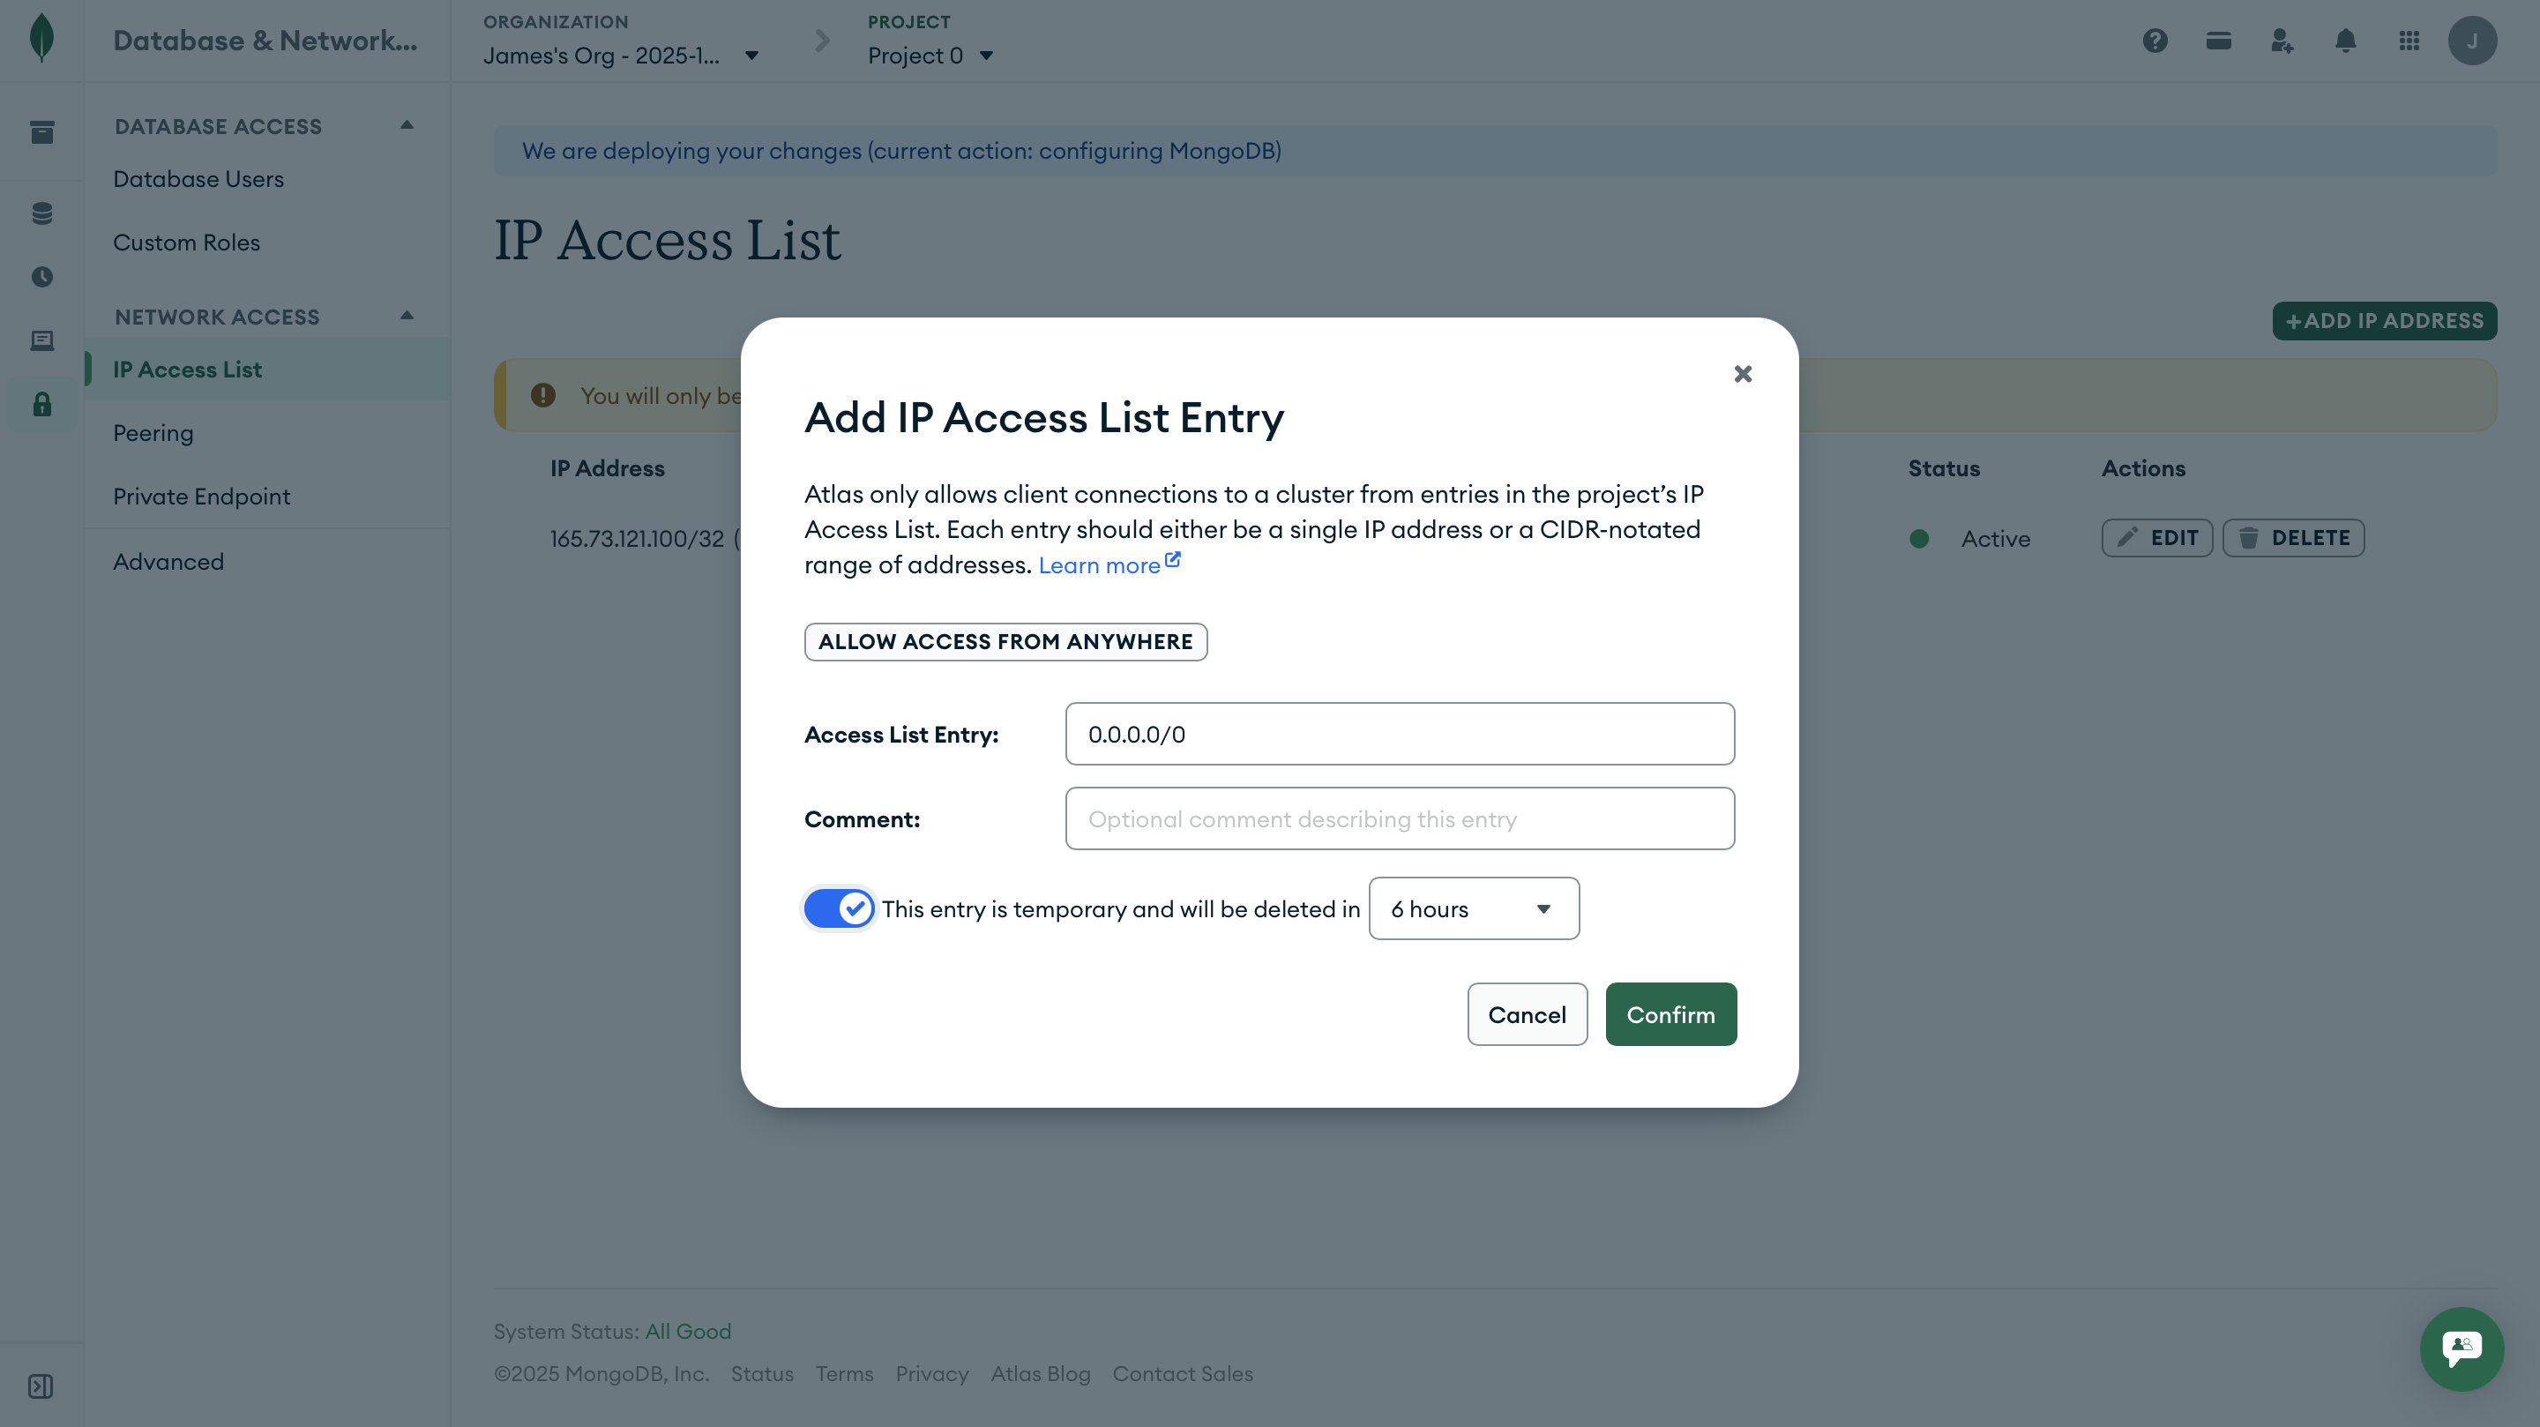Open the support chat bubble icon
The width and height of the screenshot is (2540, 1427).
coord(2462,1349)
